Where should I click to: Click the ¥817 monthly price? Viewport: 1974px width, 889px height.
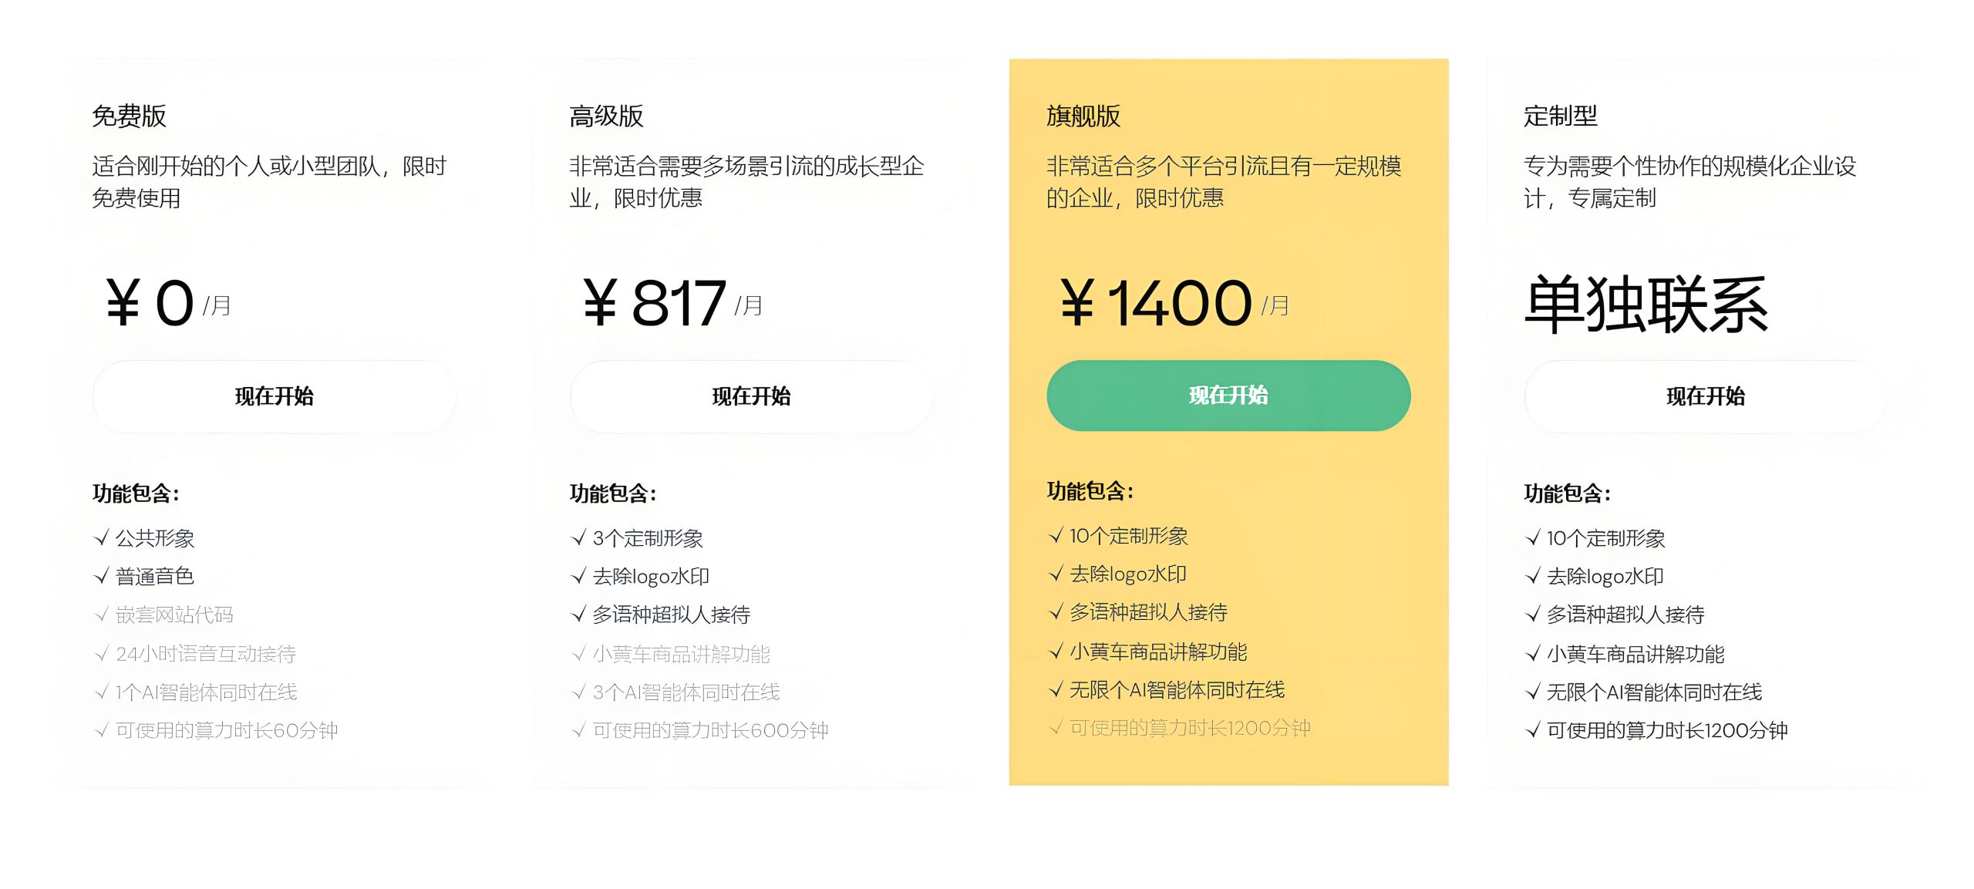(x=654, y=303)
